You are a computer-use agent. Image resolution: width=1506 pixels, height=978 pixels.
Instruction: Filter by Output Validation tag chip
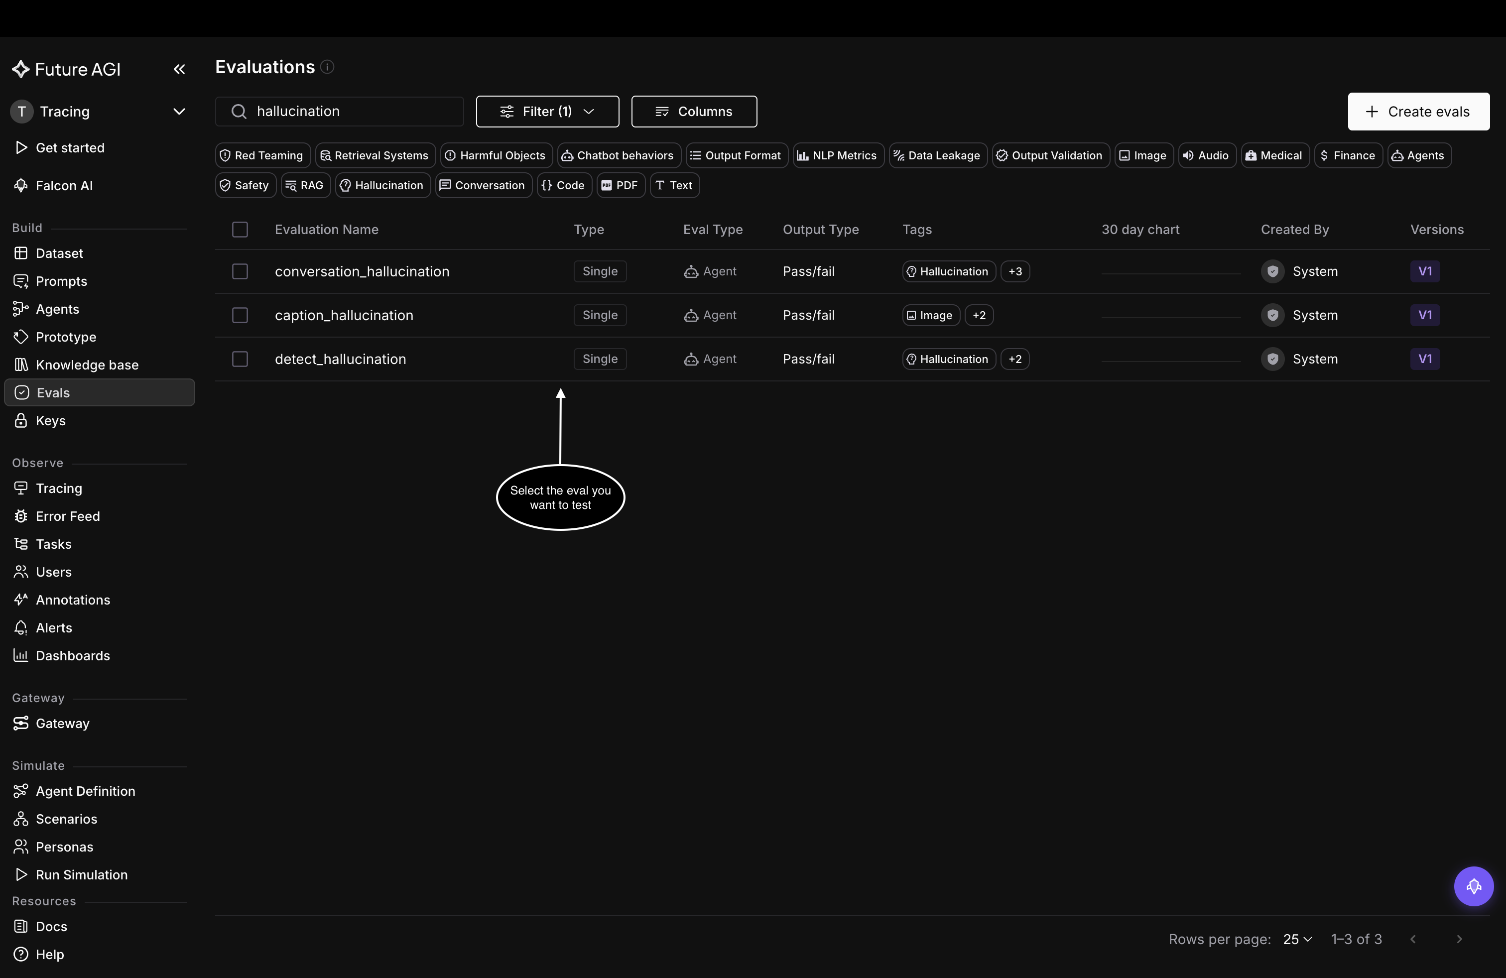pos(1050,155)
